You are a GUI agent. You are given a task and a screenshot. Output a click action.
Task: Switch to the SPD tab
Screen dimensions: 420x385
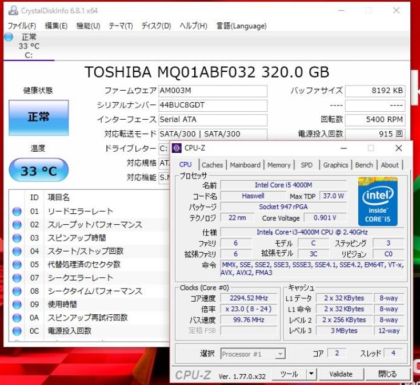[x=307, y=165]
